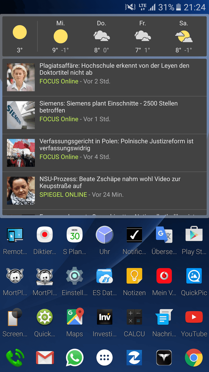This screenshot has width=209, height=372.
Task: Open the CALCU calculator app
Action: [x=134, y=317]
